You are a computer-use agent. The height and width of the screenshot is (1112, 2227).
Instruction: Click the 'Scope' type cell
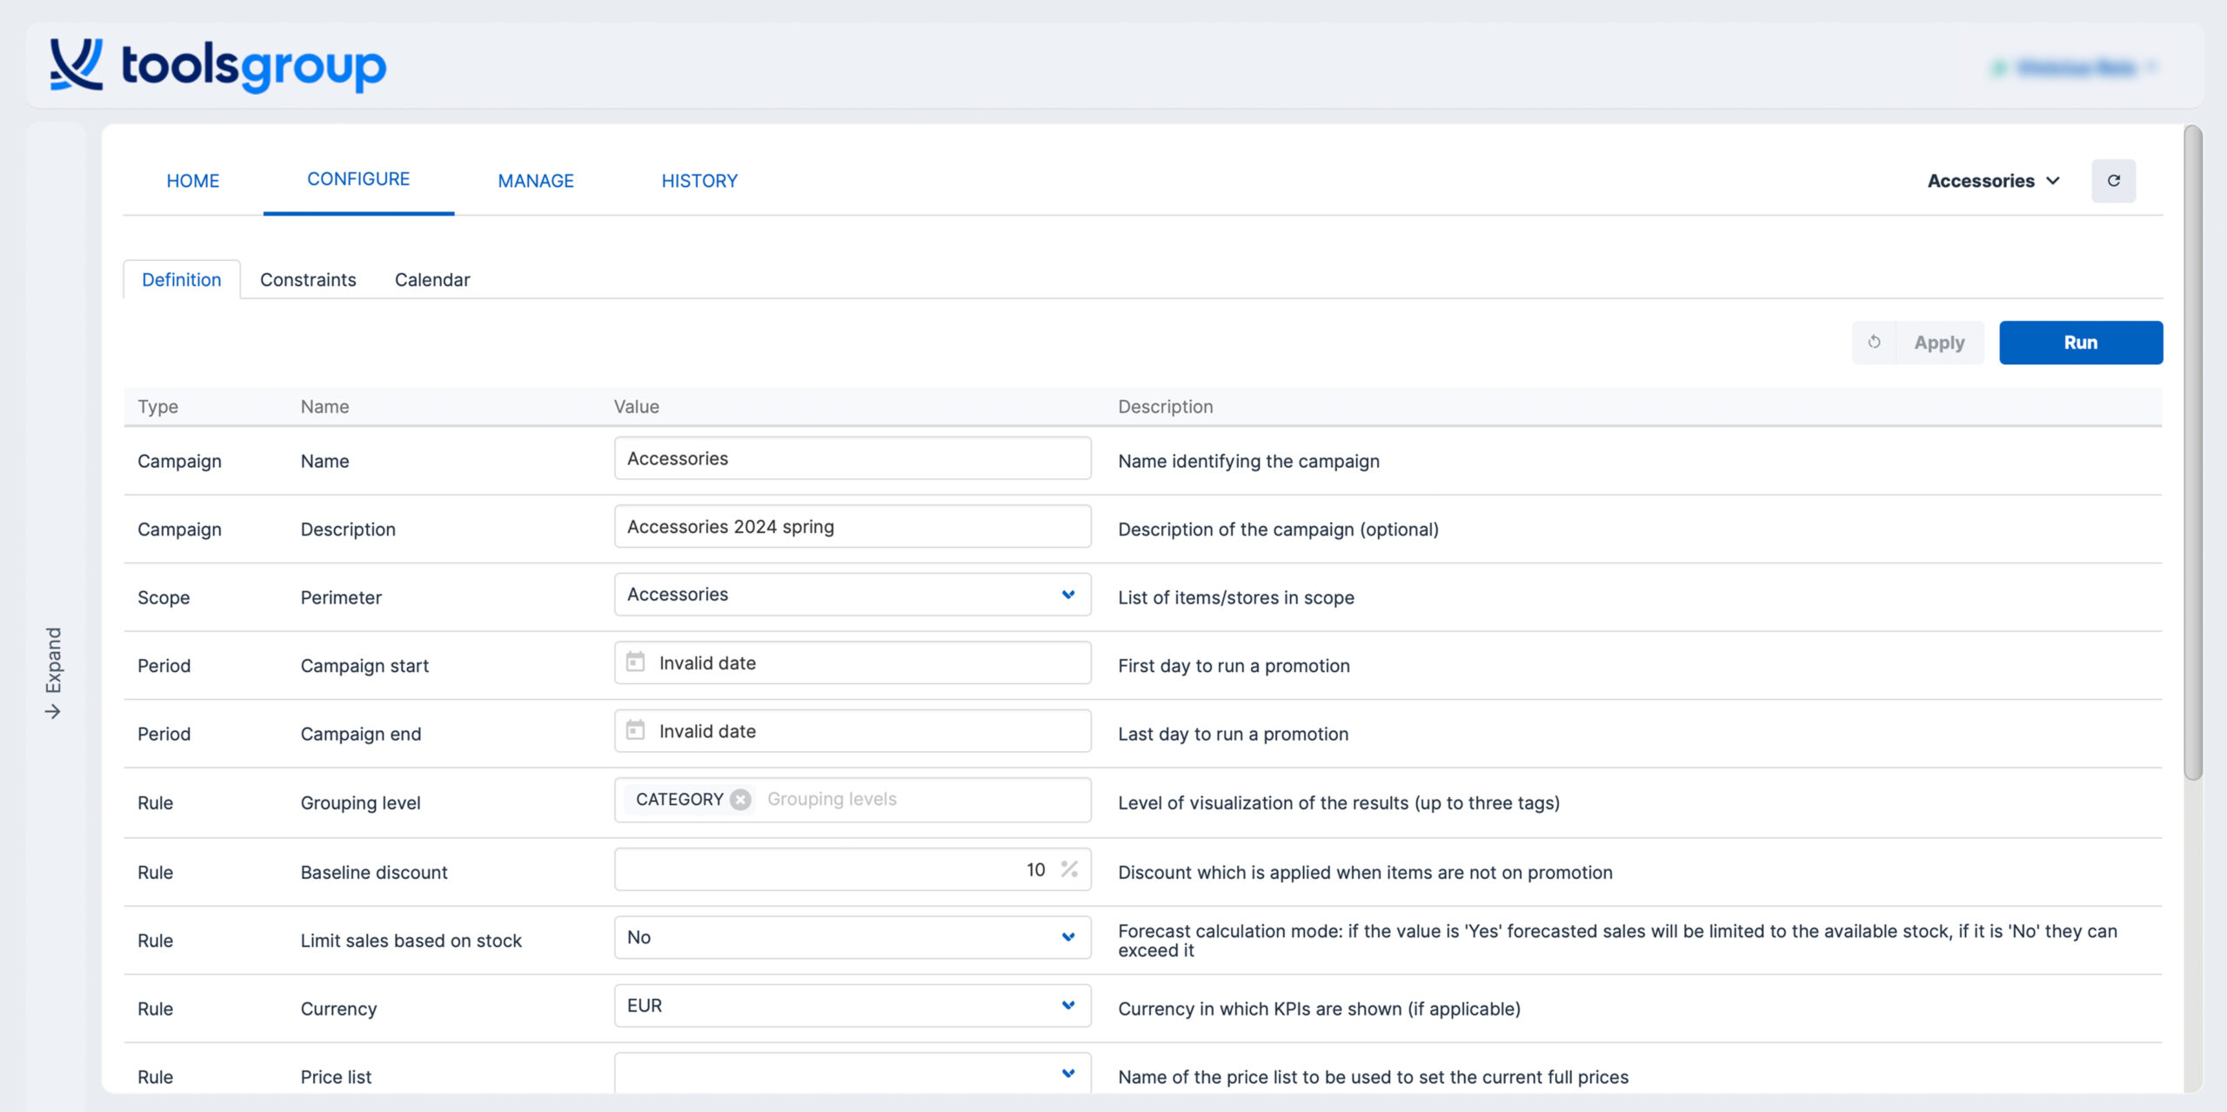tap(164, 597)
